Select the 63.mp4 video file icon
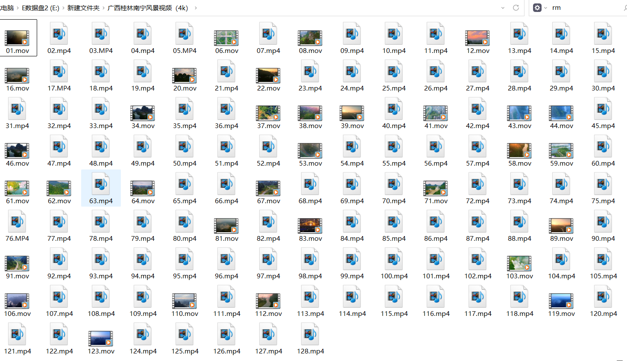This screenshot has height=362, width=627. tap(101, 184)
